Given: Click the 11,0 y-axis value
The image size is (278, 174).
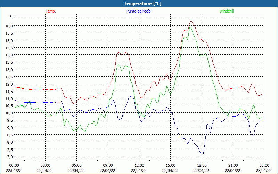Looking at the screenshot, I should tap(9, 98).
